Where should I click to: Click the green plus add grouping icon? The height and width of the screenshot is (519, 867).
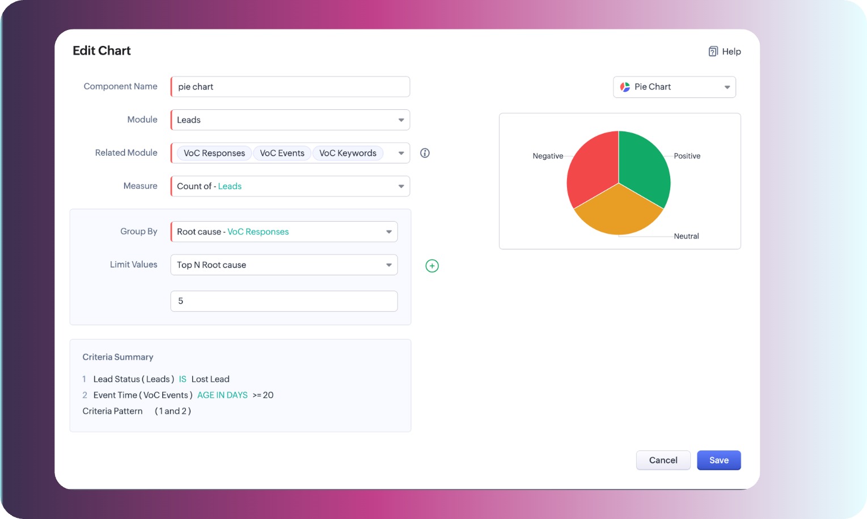click(432, 266)
